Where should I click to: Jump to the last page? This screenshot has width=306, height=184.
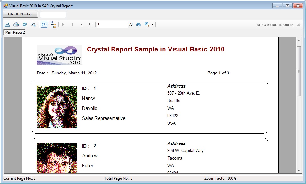tap(90, 24)
